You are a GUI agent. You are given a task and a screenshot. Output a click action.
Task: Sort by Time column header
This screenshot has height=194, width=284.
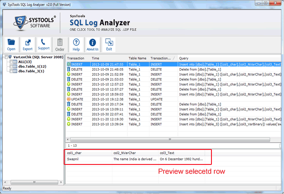(109, 58)
